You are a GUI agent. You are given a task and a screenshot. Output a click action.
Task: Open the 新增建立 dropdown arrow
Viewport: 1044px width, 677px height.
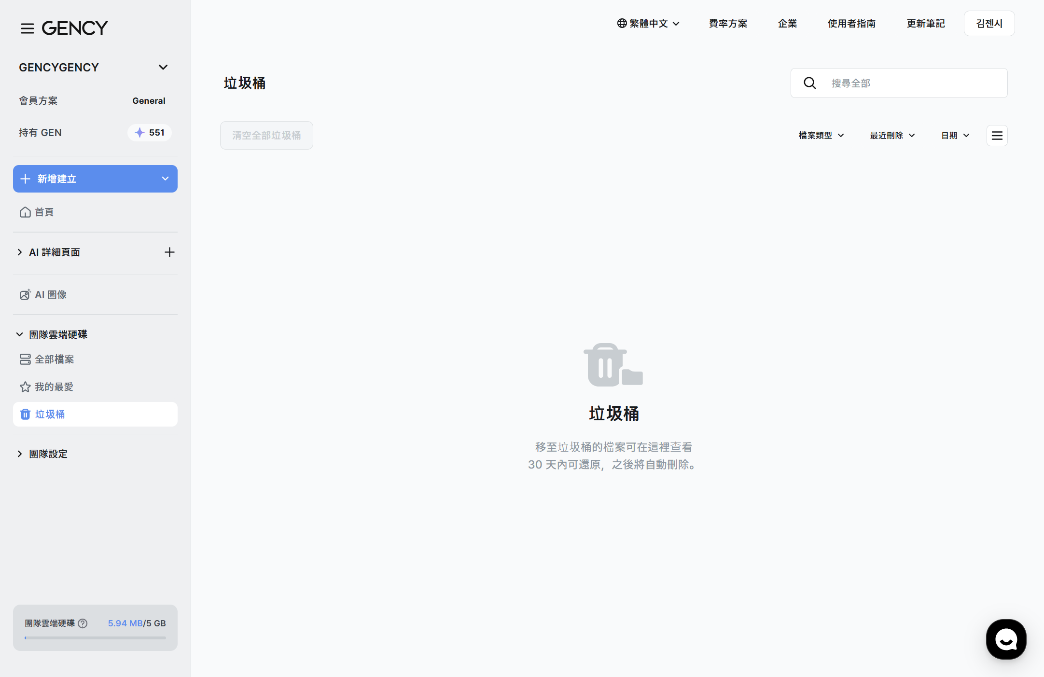[x=166, y=179]
